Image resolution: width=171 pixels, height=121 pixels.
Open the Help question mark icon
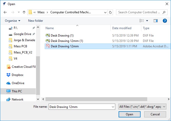(165, 21)
